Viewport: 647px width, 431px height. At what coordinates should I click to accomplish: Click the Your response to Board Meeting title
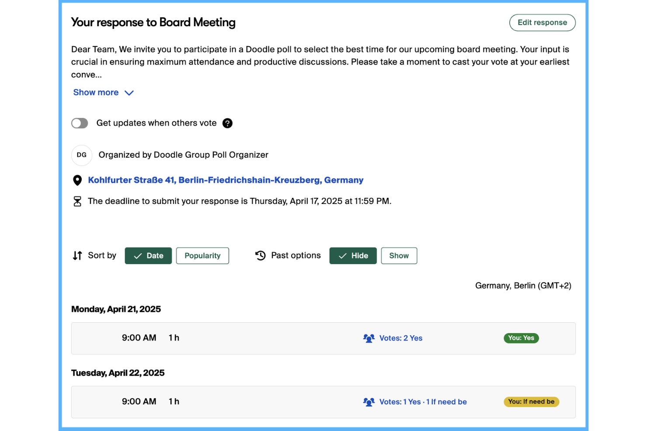click(x=153, y=22)
